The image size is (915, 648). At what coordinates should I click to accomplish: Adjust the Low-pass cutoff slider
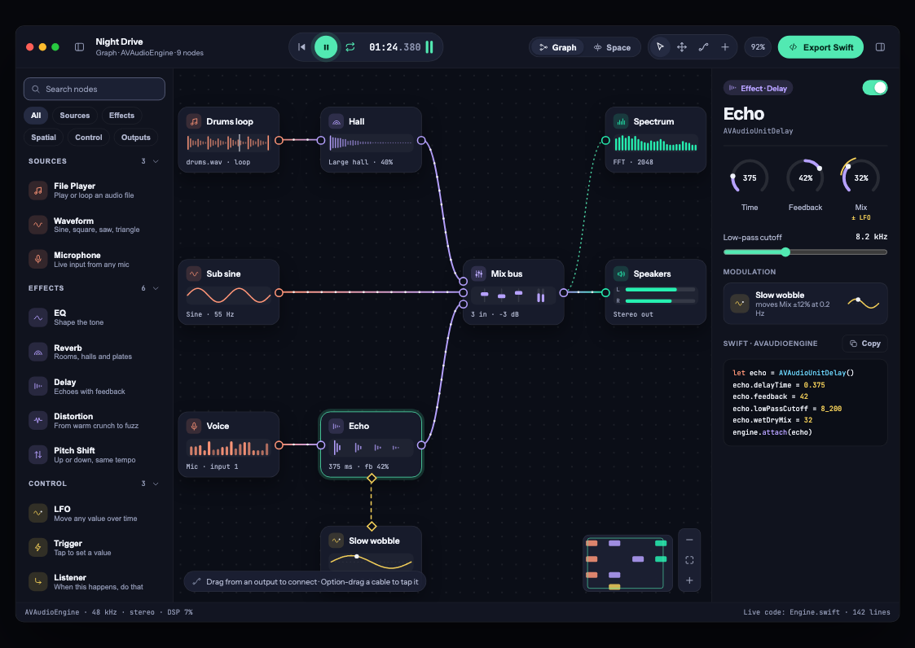coord(805,252)
